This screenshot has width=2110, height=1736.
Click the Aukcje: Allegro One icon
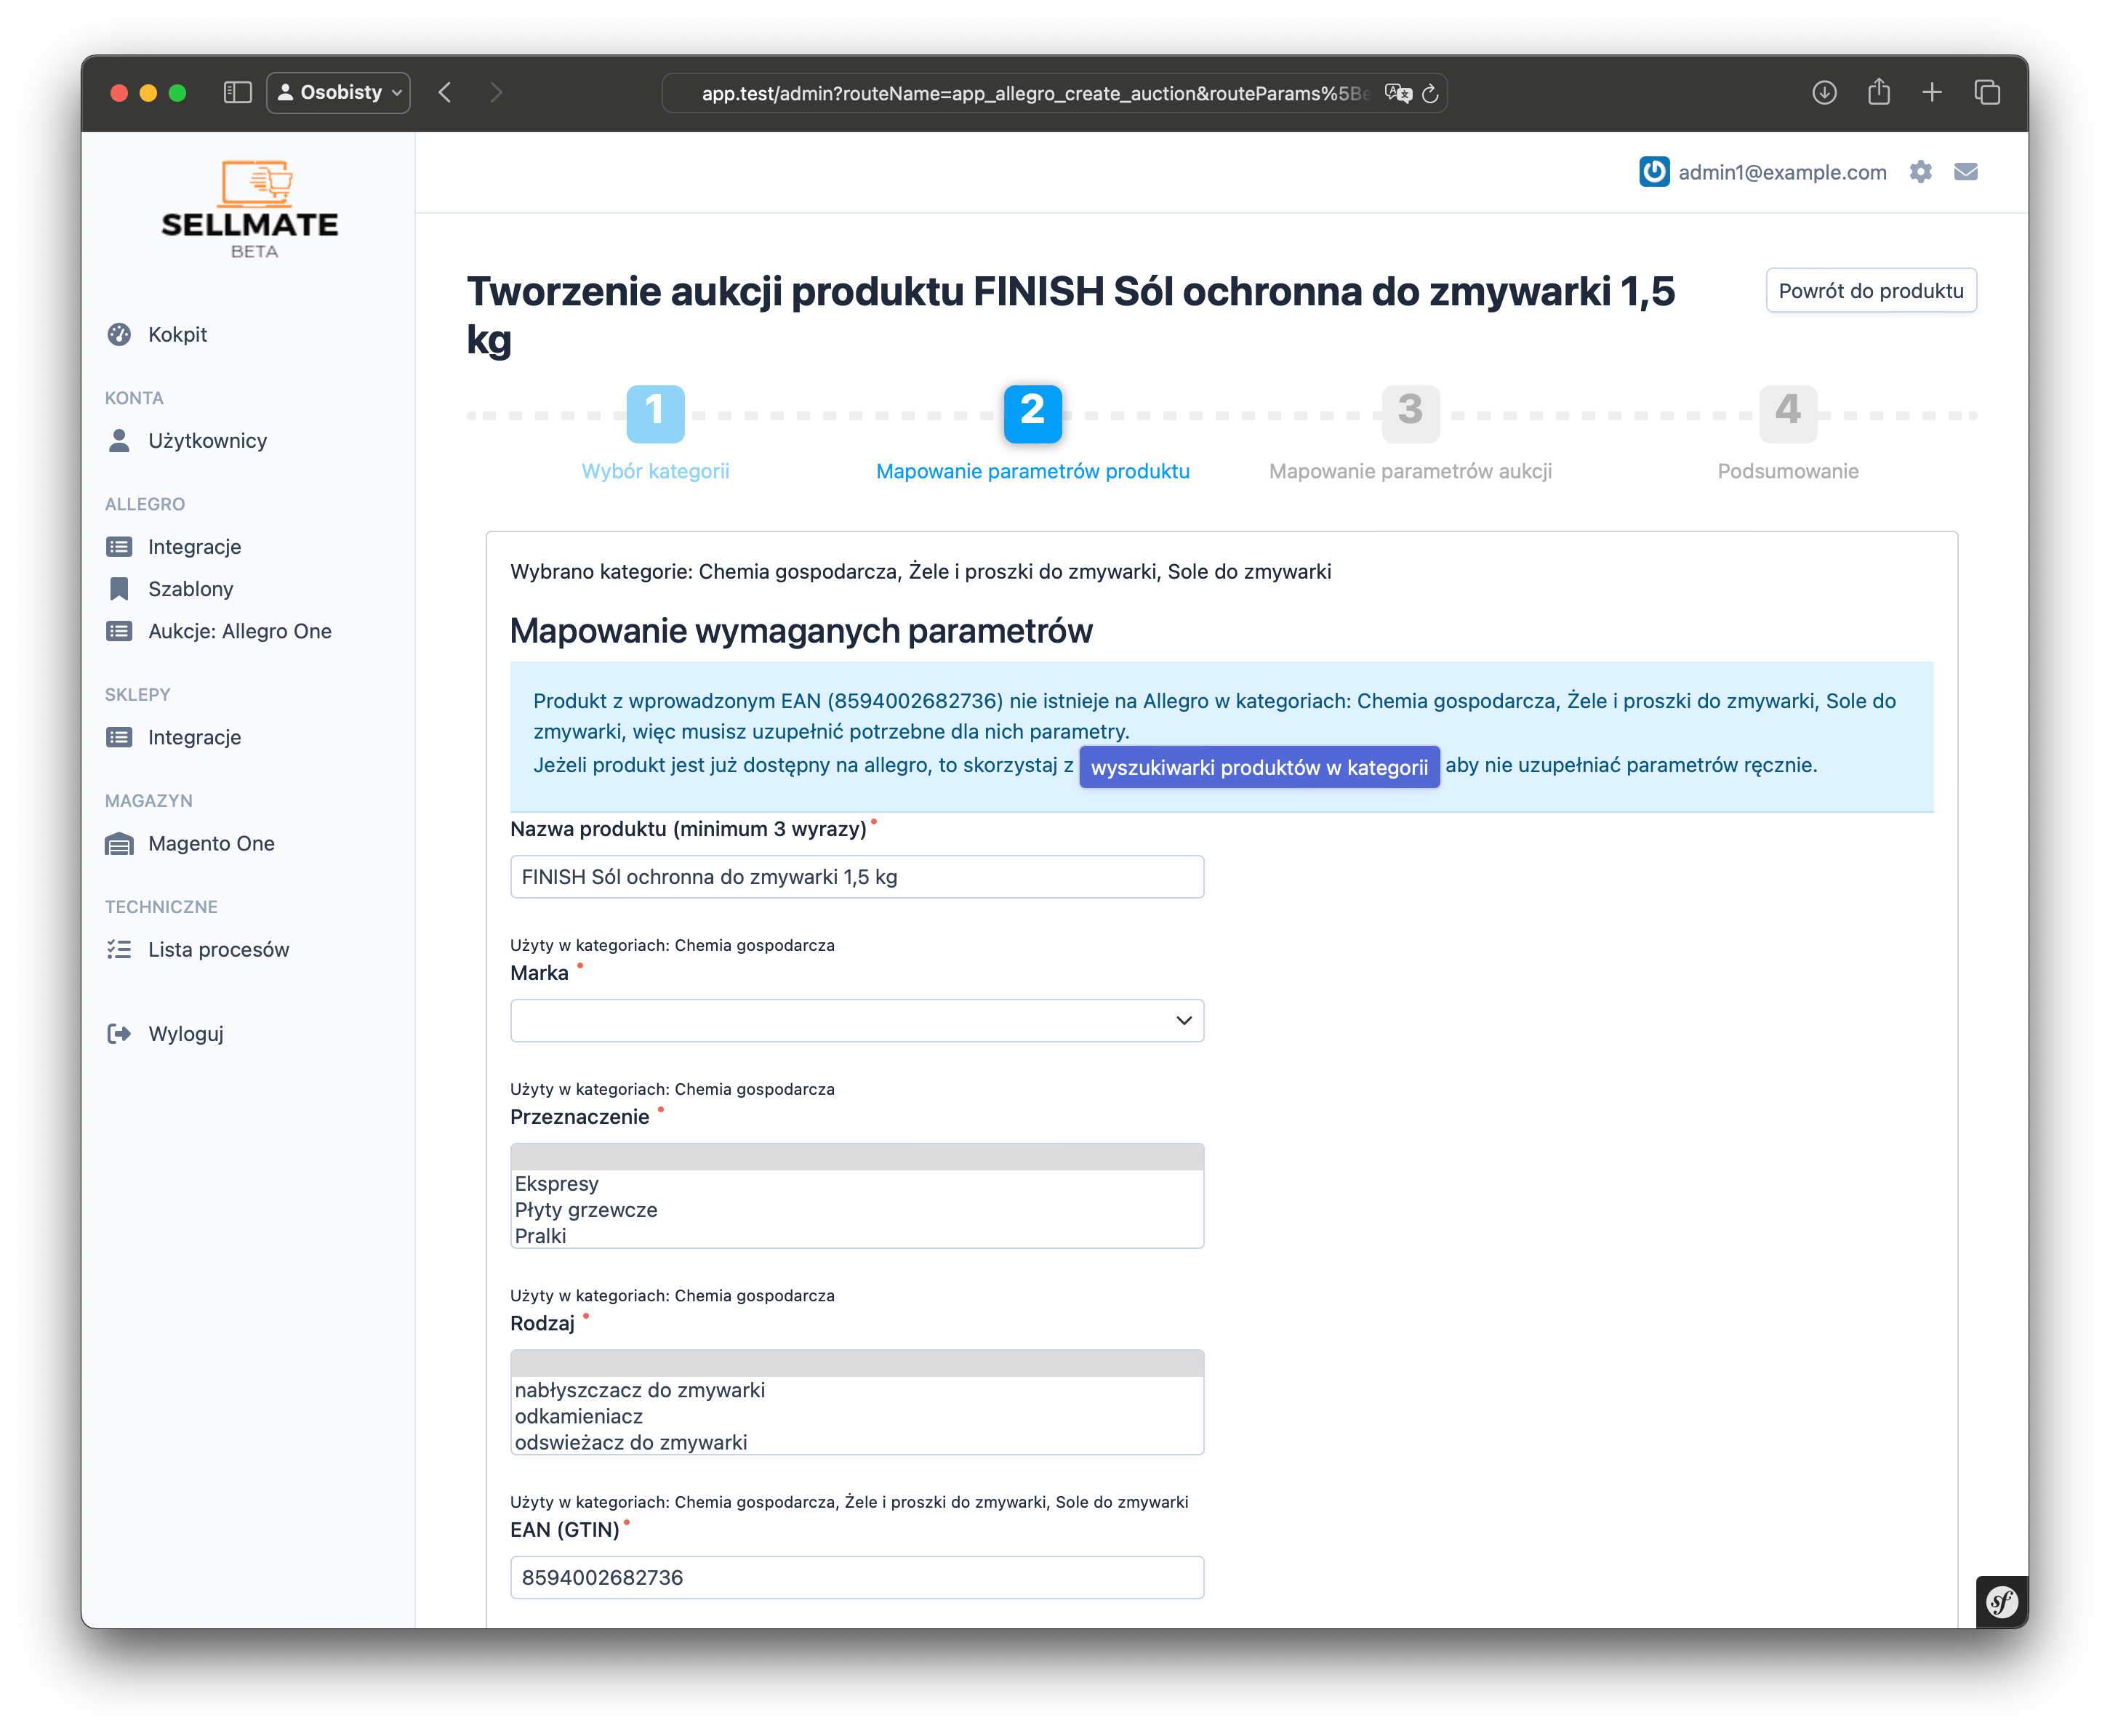click(119, 630)
